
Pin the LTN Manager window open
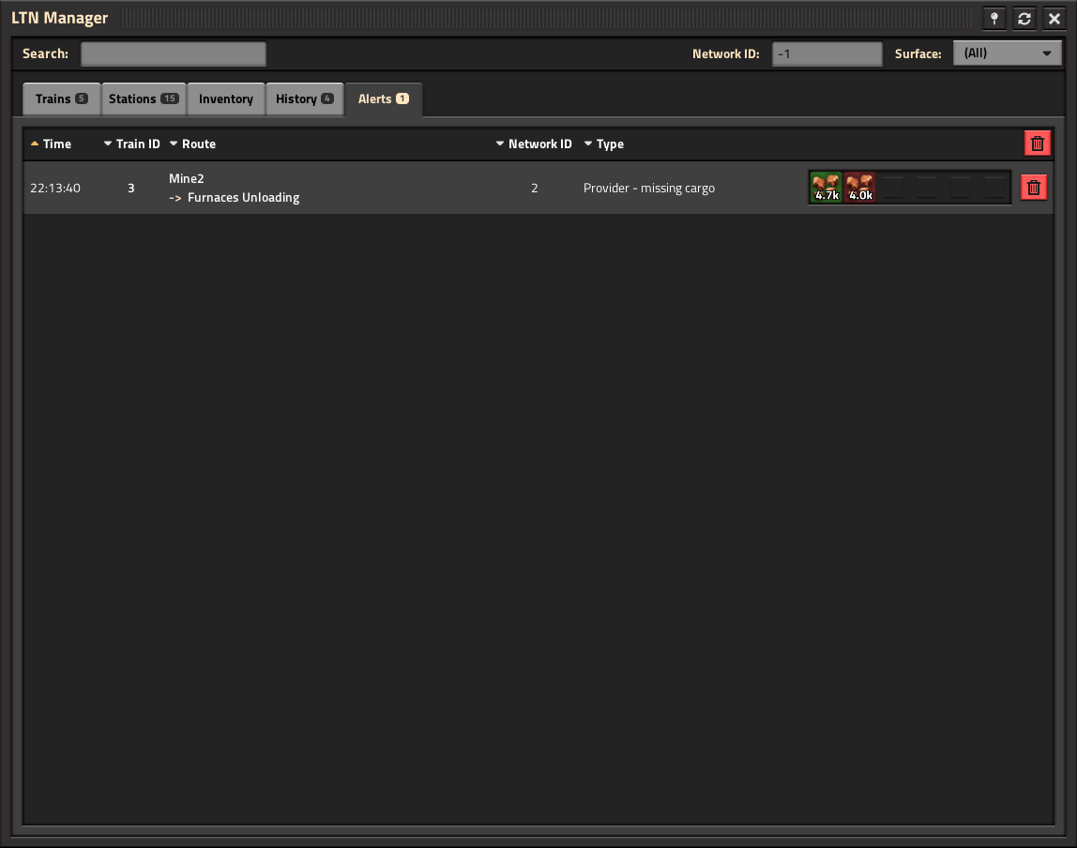point(994,18)
